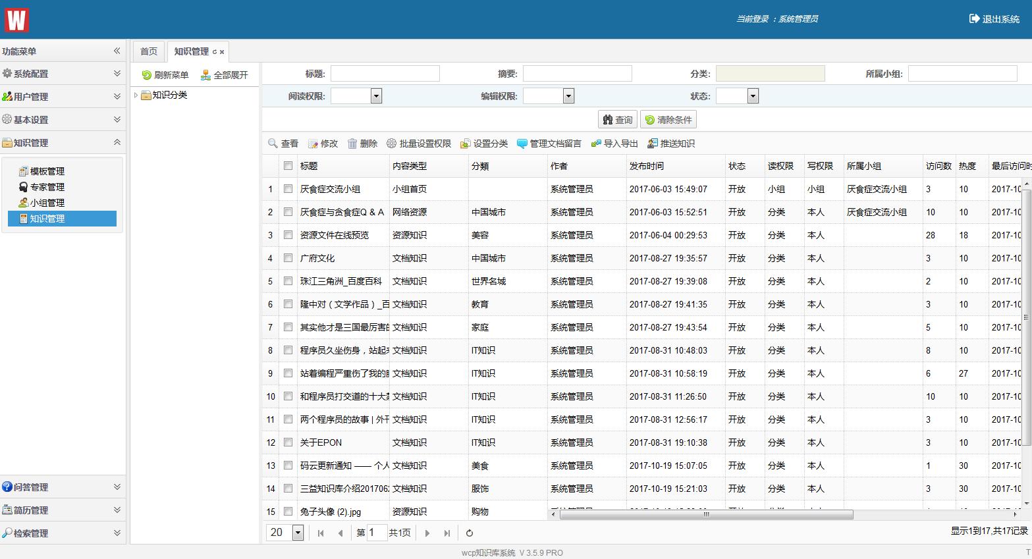Expand the 问答管理 menu section
Screen dimensions: 1032x559
tap(62, 487)
